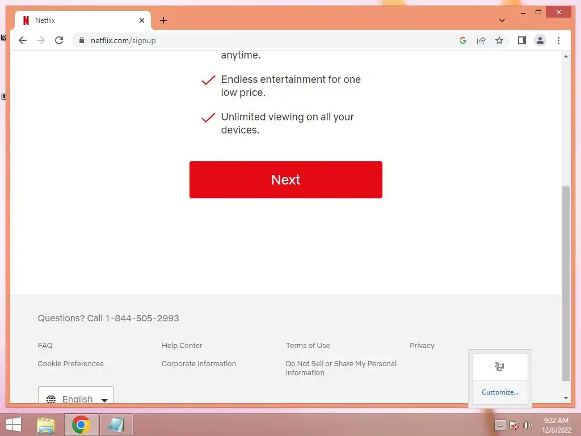Open File Explorer from the taskbar
581x436 pixels.
[x=46, y=425]
